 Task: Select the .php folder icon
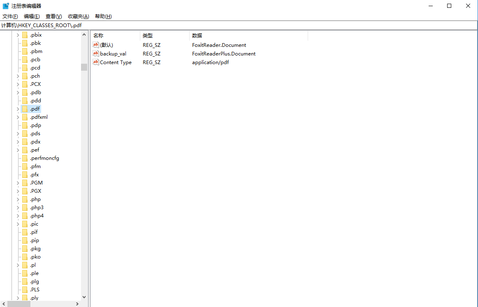click(26, 199)
